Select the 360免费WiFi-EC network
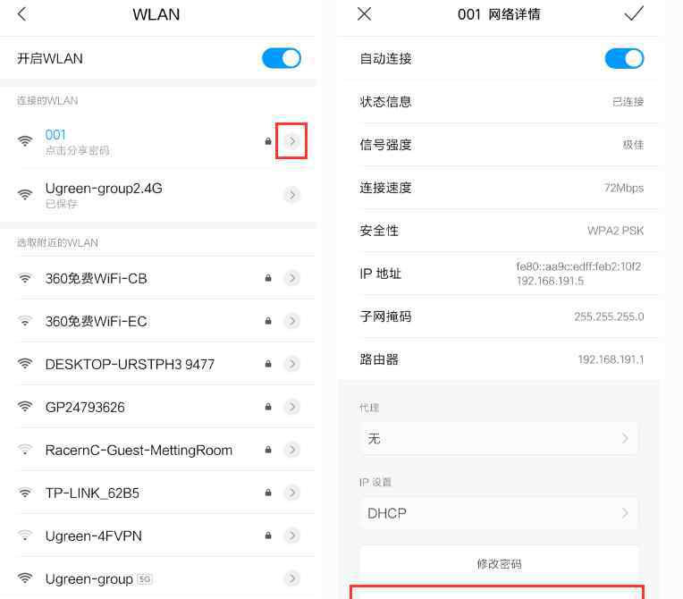Image resolution: width=683 pixels, height=599 pixels. point(158,321)
